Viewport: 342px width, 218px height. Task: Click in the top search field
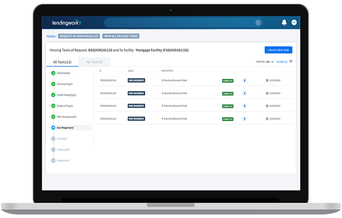click(x=179, y=23)
